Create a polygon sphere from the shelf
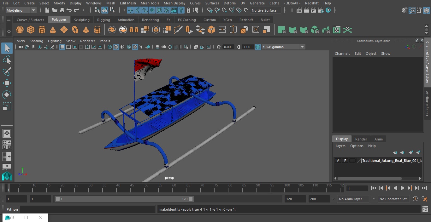Image resolution: width=431 pixels, height=222 pixels. point(20,30)
